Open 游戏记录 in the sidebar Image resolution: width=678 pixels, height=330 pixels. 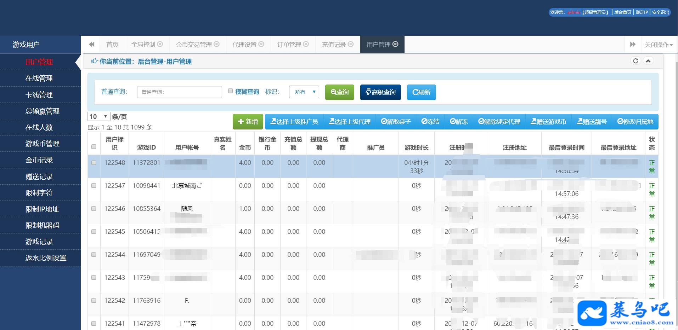40,242
